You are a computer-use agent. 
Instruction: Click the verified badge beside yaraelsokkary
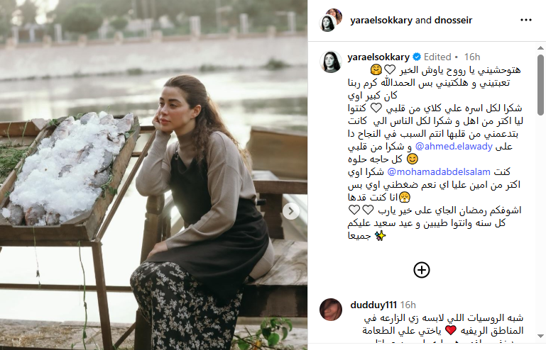click(x=417, y=57)
